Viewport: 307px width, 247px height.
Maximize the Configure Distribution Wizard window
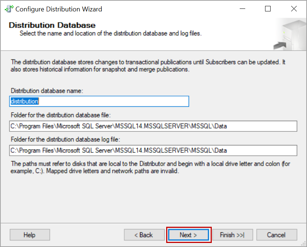(267, 8)
